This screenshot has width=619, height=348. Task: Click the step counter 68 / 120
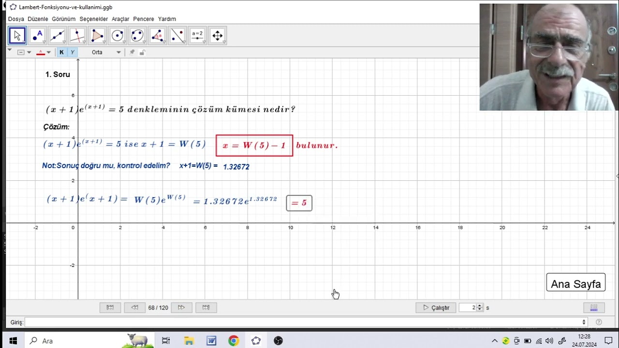[158, 307]
